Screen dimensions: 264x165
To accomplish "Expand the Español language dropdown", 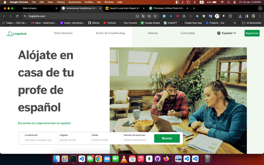I will [x=227, y=33].
